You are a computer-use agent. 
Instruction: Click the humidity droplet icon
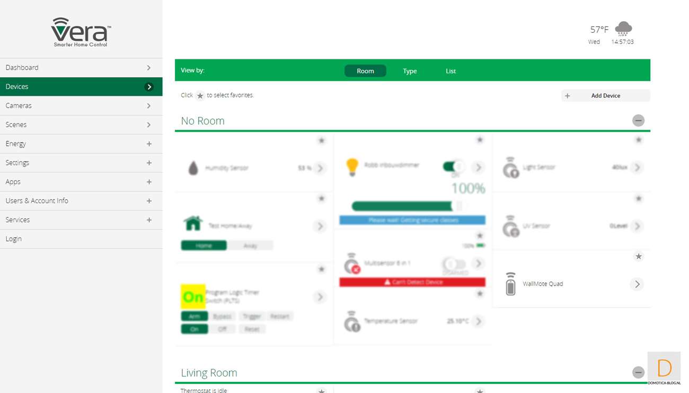click(193, 168)
